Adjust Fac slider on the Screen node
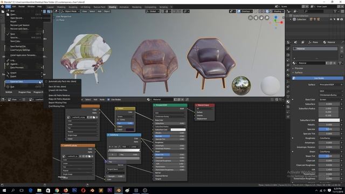Screen dimensions: 345x194 point(125,123)
